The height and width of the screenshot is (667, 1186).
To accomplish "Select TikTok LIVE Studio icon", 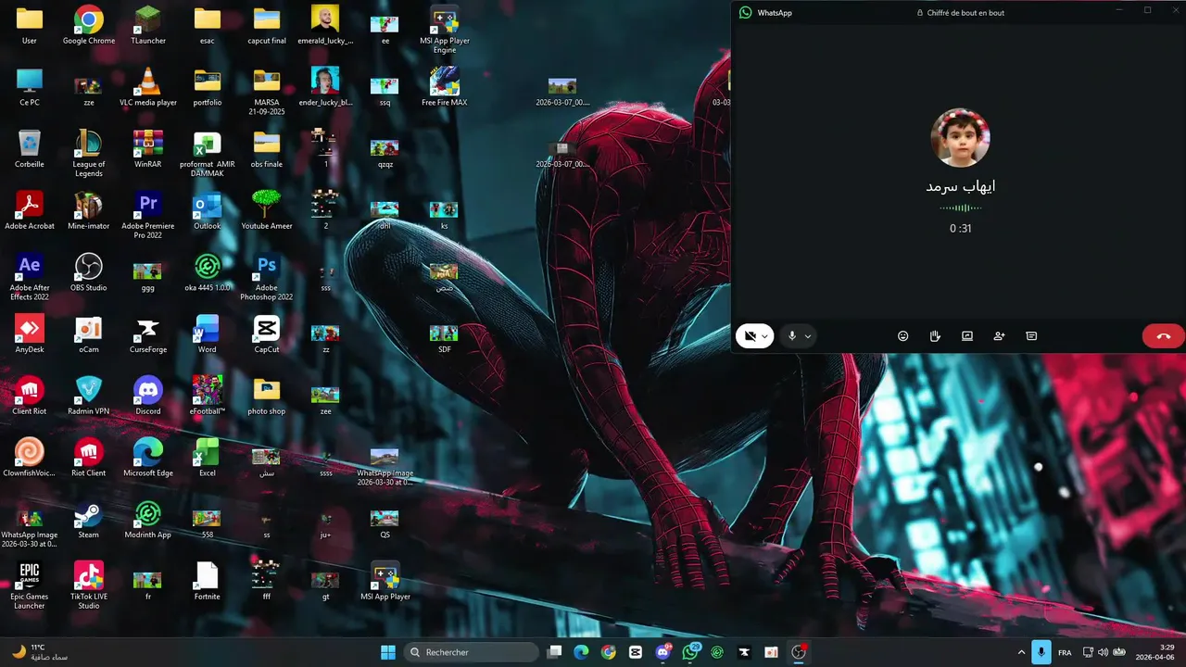I will point(89,585).
